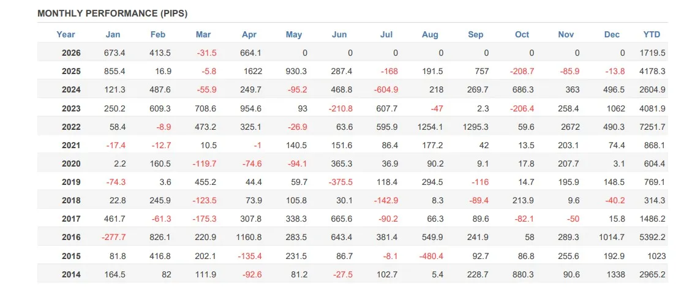Click 2015 August loss -480.4
695x289 pixels.
click(x=431, y=256)
